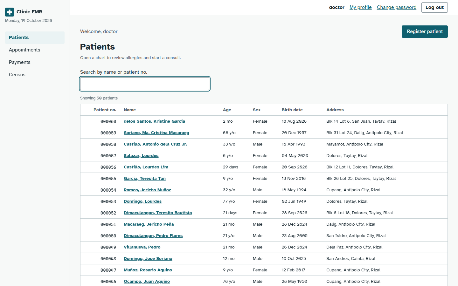Click birth date 10 Oct 2025
458x286 pixels.
(294, 259)
